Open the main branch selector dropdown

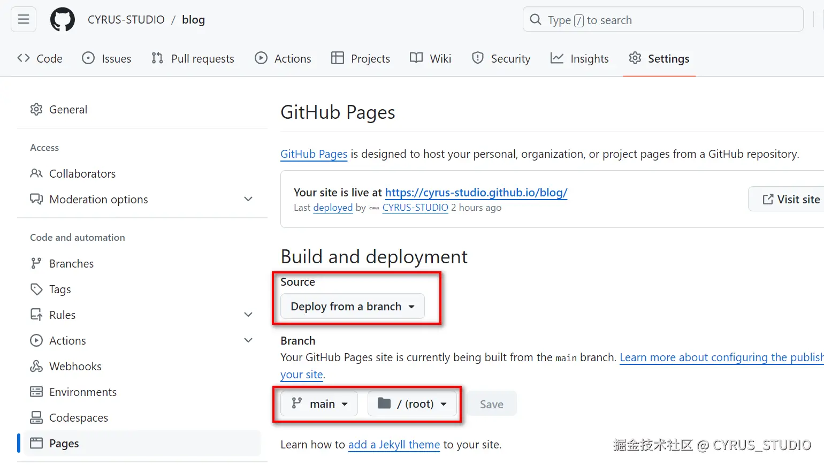[319, 403]
